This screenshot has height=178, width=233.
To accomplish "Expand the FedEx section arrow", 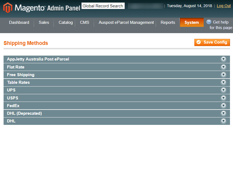I will [223, 105].
